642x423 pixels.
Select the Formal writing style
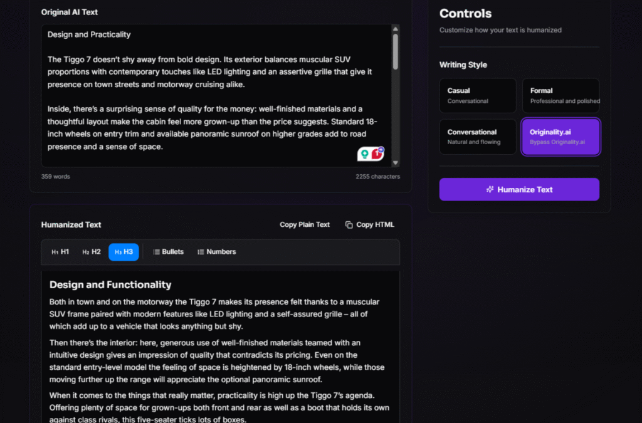[x=560, y=95]
